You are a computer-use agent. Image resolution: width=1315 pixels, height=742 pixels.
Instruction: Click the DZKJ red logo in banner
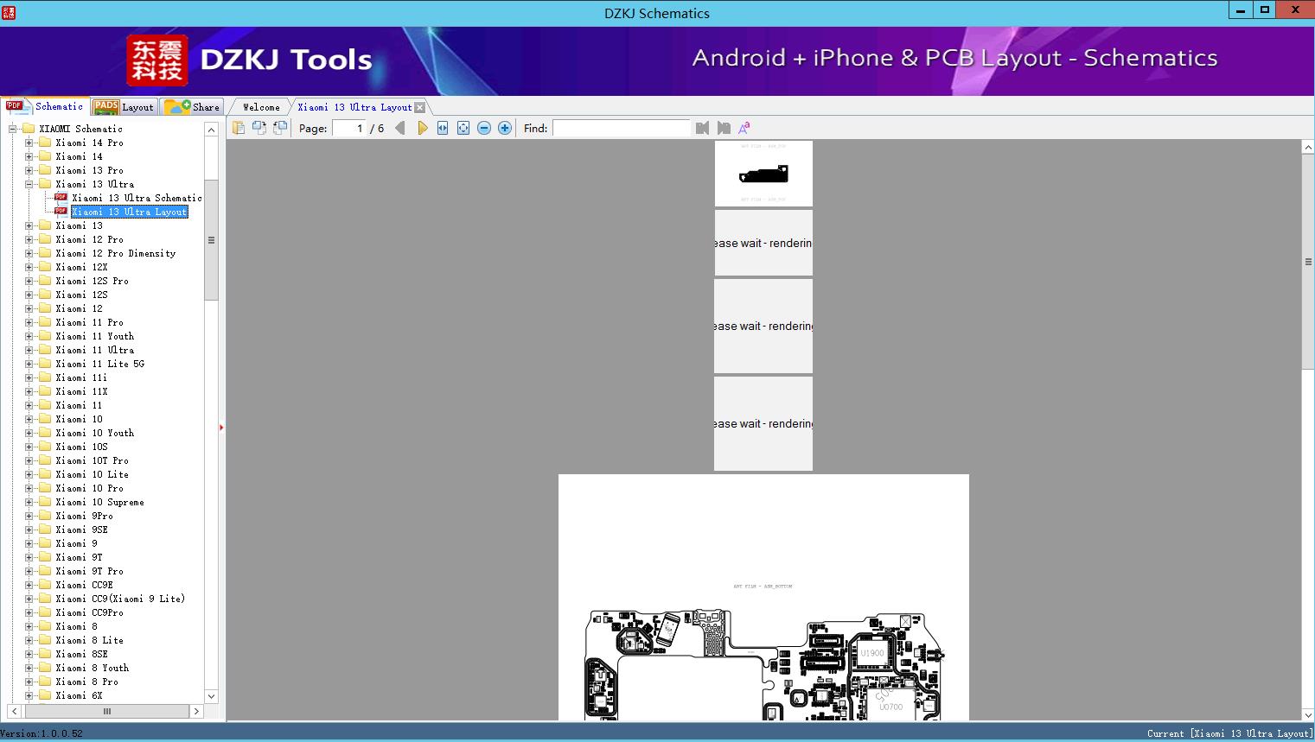[157, 60]
